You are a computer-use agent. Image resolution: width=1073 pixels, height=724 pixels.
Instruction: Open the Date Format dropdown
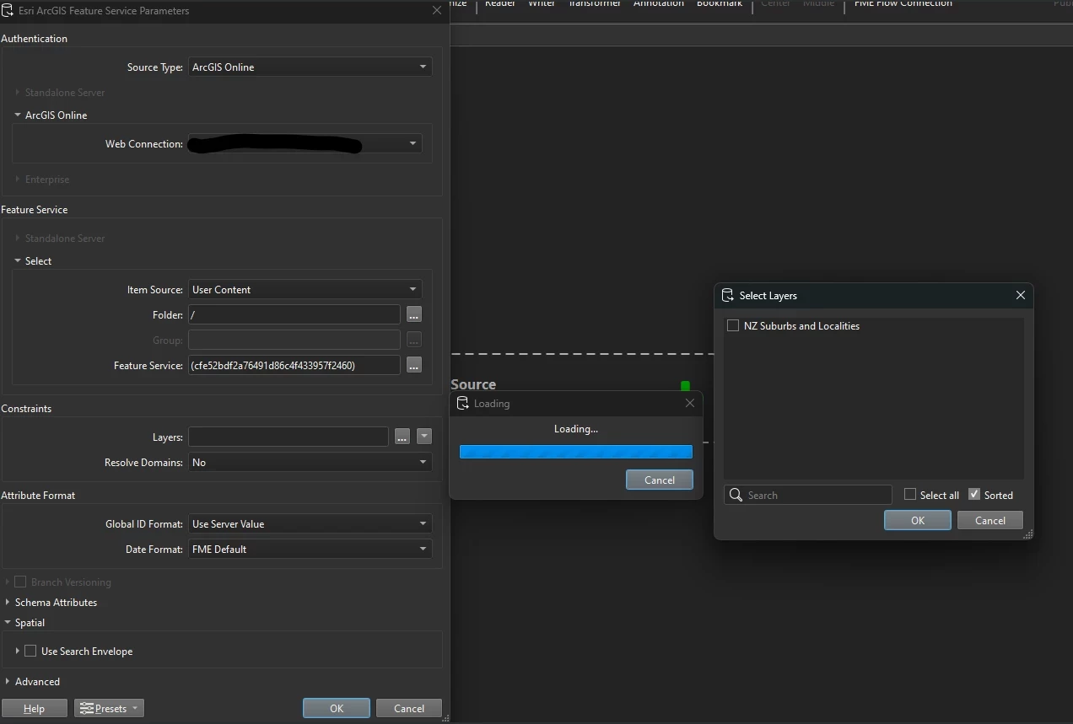(310, 549)
